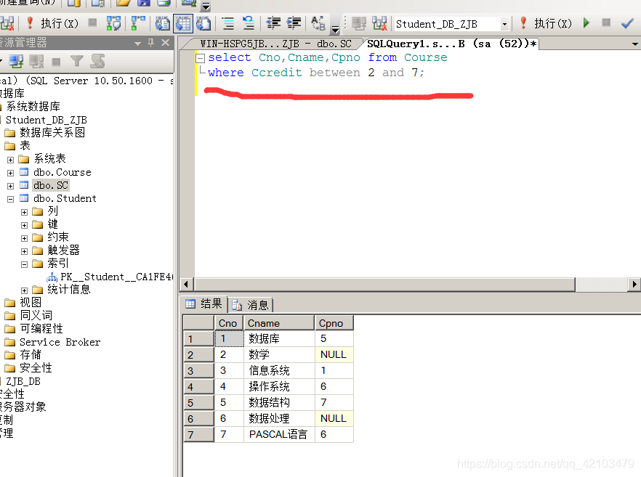Screen dimensions: 641x477
Task: Increase indent of the query text
Action: point(294,23)
